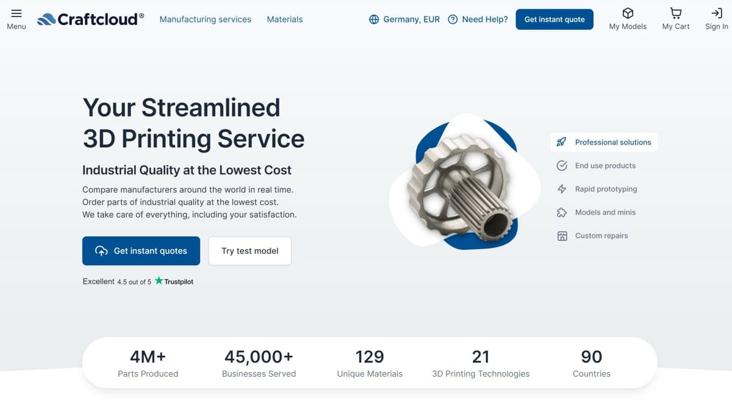Click the 45,000+ Businesses Served statistic
This screenshot has width=732, height=412.
[259, 363]
